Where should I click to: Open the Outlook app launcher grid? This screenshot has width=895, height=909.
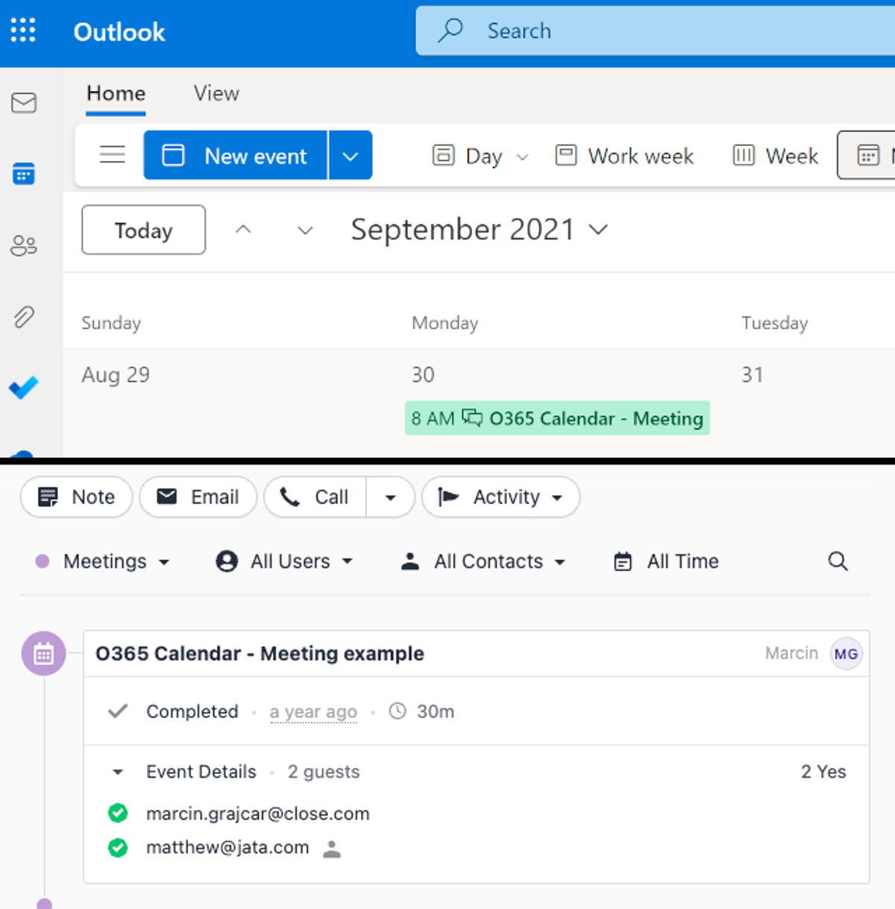click(x=23, y=31)
